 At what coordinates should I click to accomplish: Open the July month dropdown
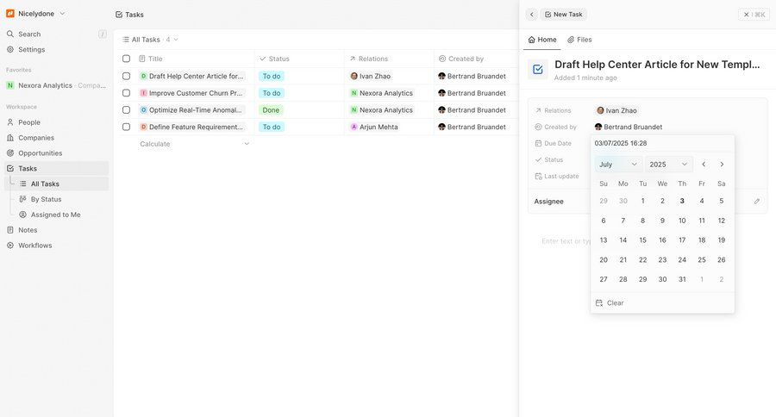tap(618, 165)
